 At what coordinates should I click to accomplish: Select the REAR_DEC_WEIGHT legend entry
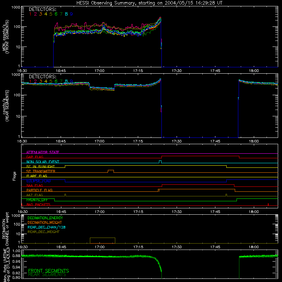click(x=43, y=232)
